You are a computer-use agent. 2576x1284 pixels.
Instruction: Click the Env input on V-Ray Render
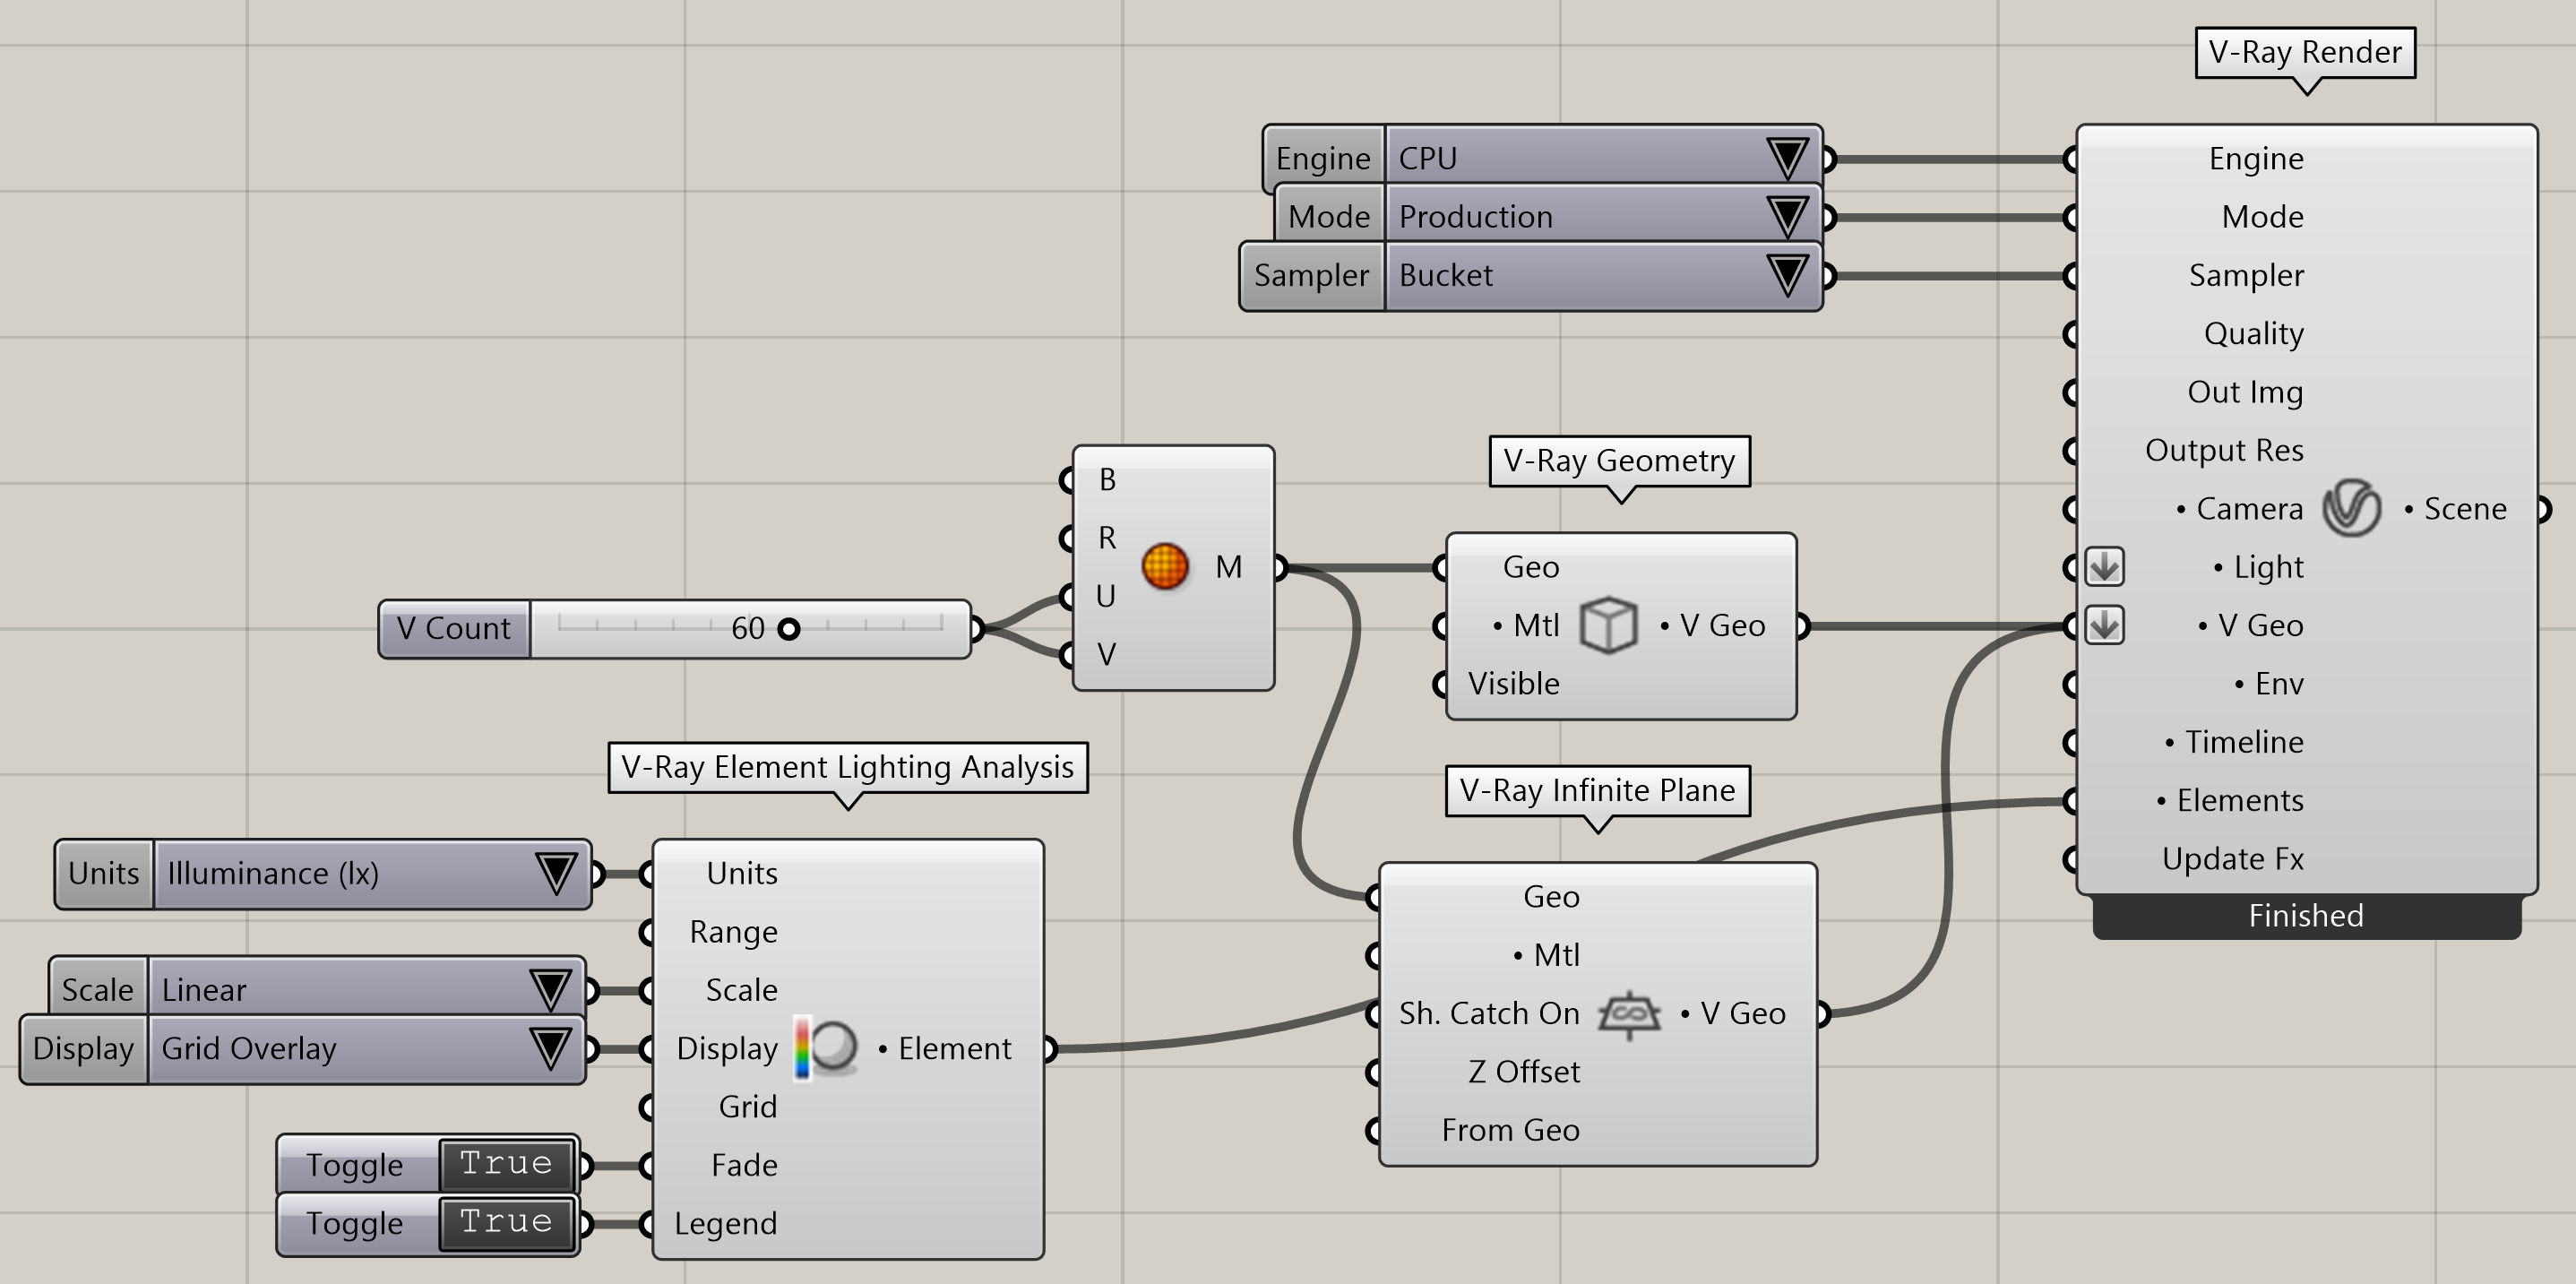2269,684
